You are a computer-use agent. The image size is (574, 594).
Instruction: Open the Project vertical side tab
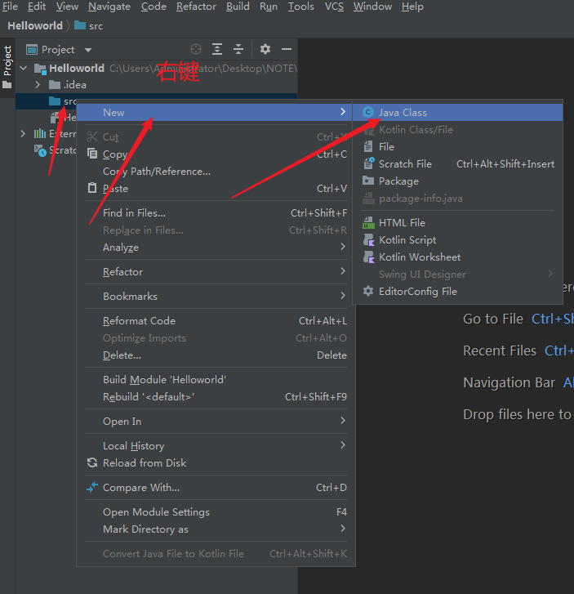(x=7, y=67)
